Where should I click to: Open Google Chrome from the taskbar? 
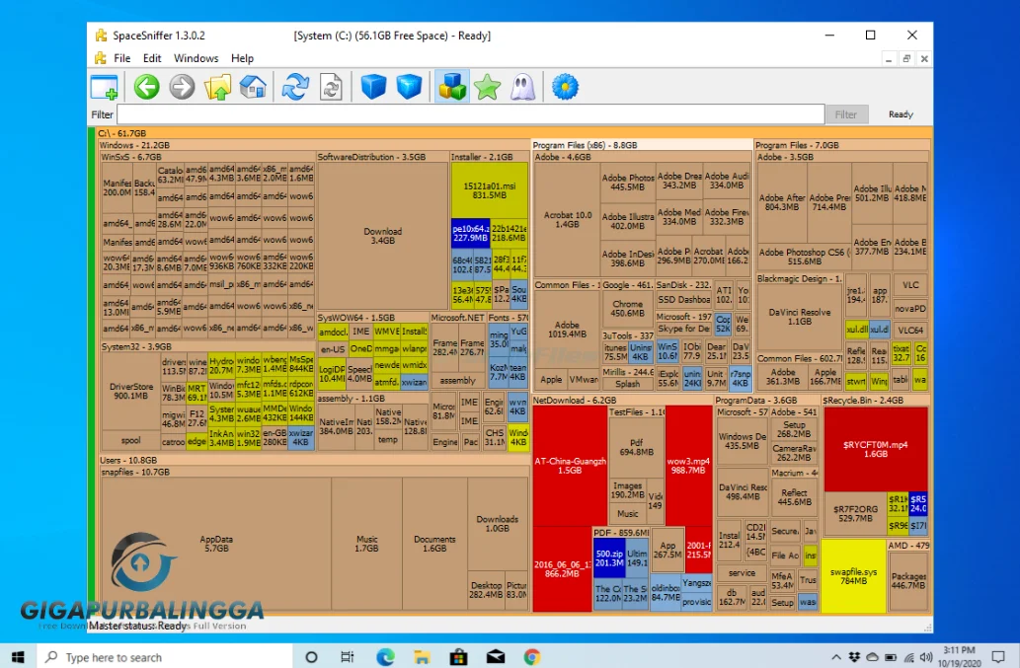(x=532, y=657)
